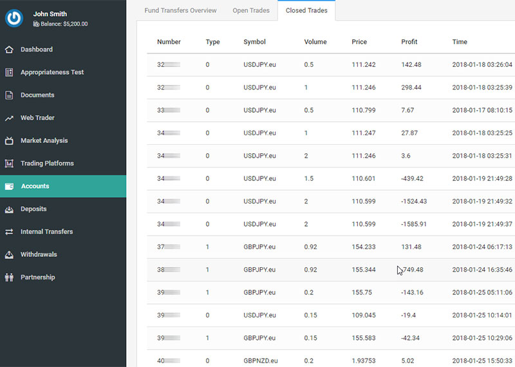Select the Closed Trades tab

[x=306, y=10]
